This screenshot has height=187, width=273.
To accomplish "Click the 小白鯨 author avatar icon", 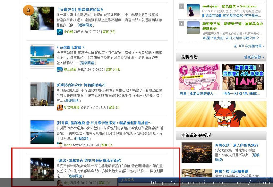I will 60,32.
